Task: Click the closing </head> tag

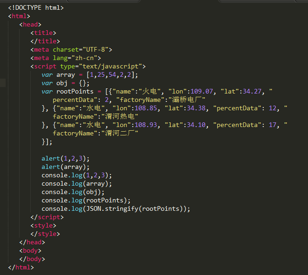Action: pos(32,242)
